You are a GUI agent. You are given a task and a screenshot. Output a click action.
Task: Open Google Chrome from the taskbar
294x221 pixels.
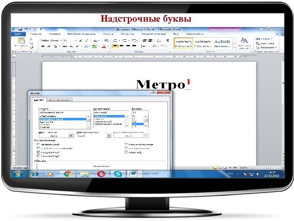click(68, 174)
